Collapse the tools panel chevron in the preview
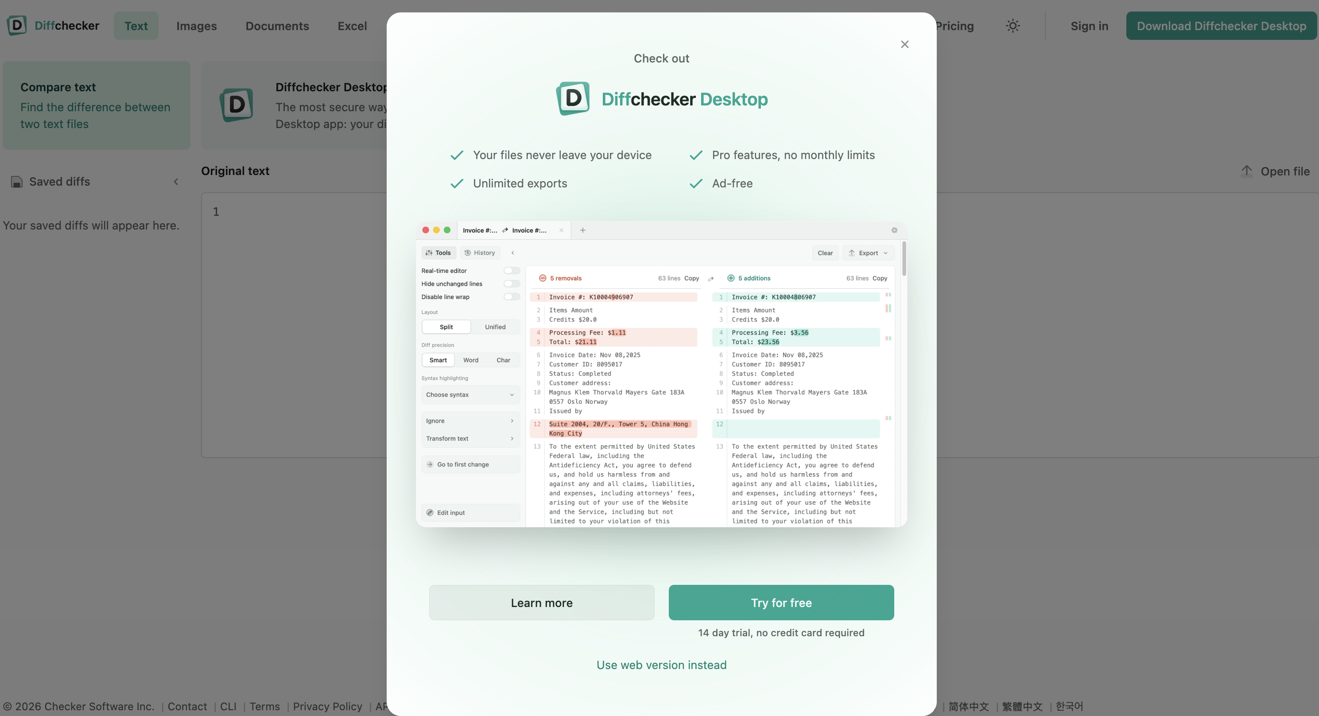 (x=512, y=253)
